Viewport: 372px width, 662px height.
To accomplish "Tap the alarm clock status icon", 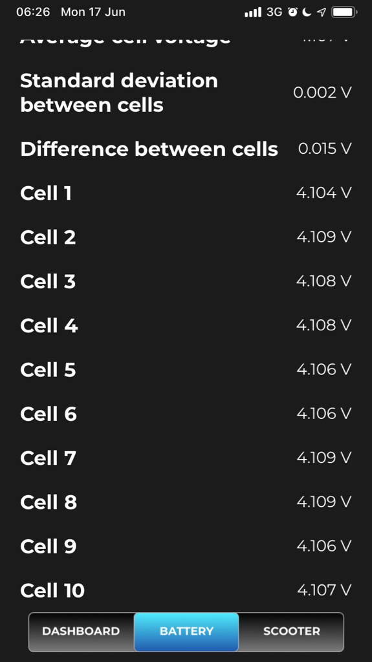I will [x=292, y=12].
